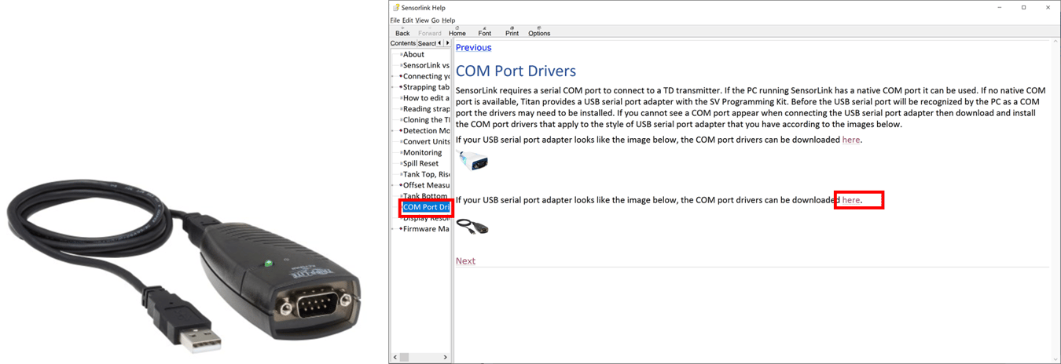Select the Offset Measu topic
The width and height of the screenshot is (1061, 364).
426,185
